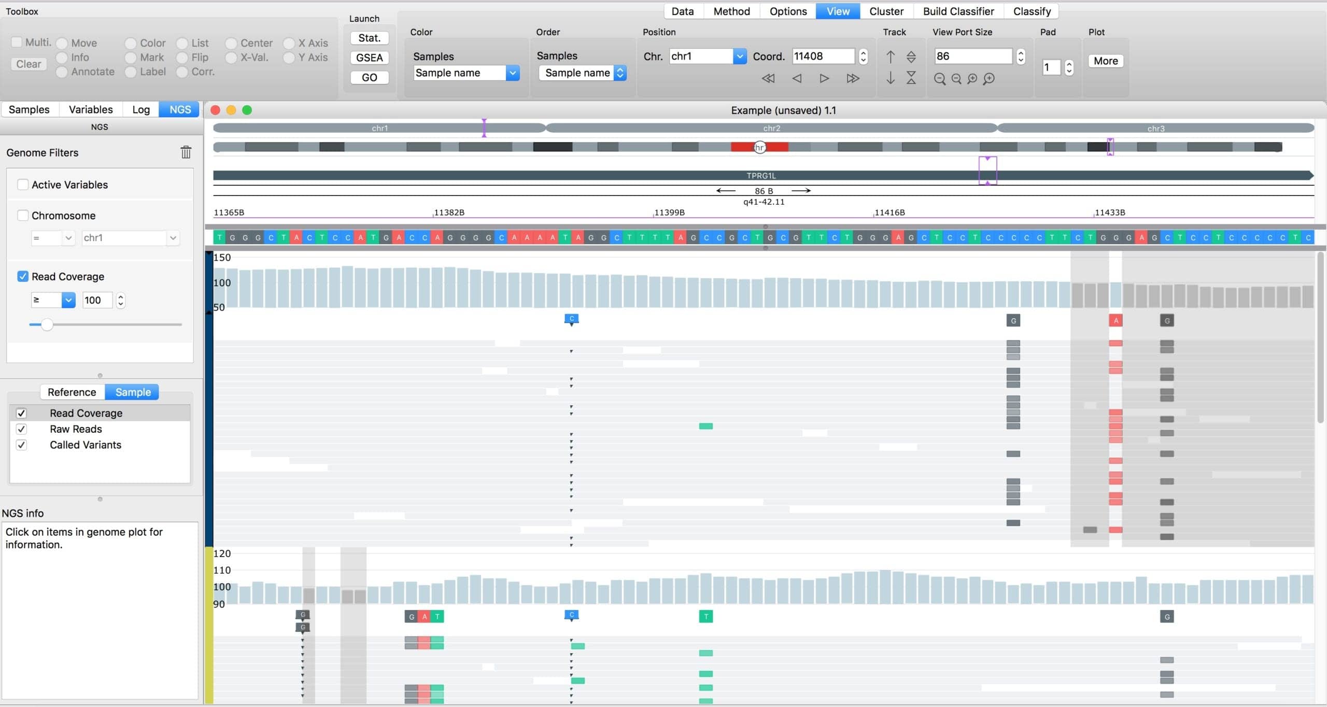Click the track expand vertical triangles icon

pos(911,56)
